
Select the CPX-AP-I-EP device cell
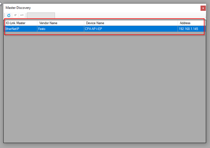click(x=131, y=29)
